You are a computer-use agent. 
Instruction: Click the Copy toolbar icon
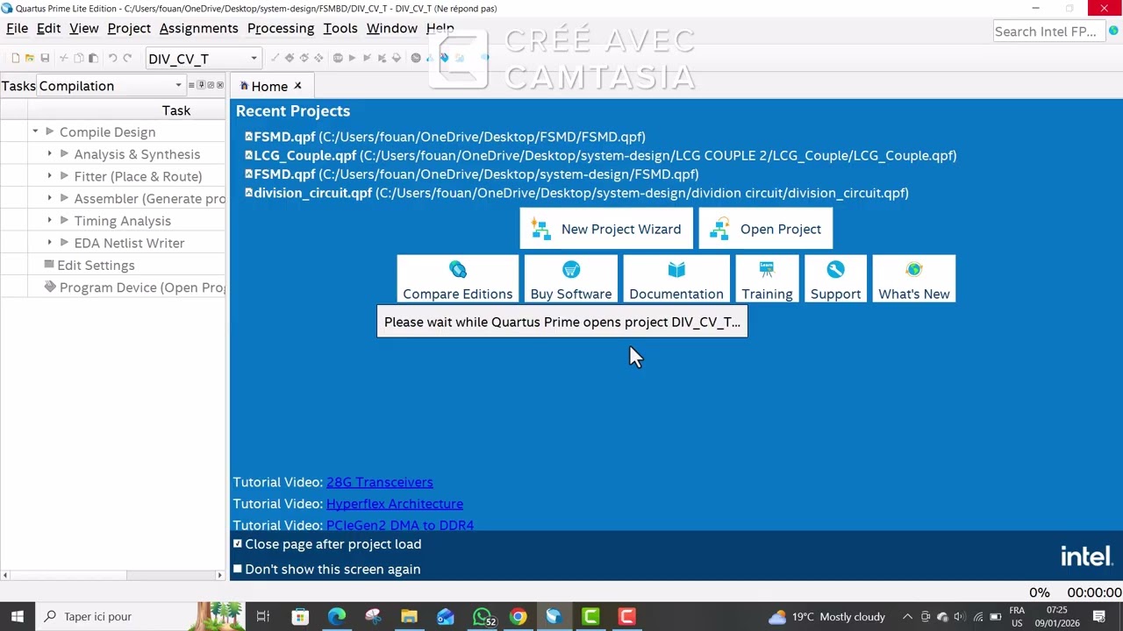point(78,58)
